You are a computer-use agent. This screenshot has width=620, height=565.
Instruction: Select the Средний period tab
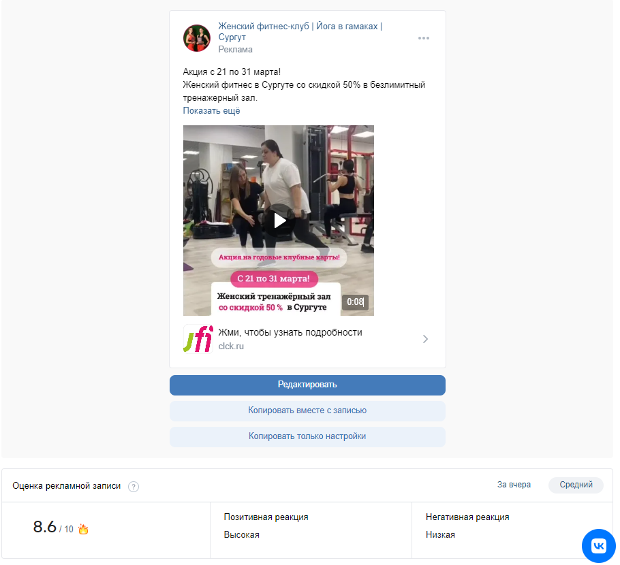[576, 485]
